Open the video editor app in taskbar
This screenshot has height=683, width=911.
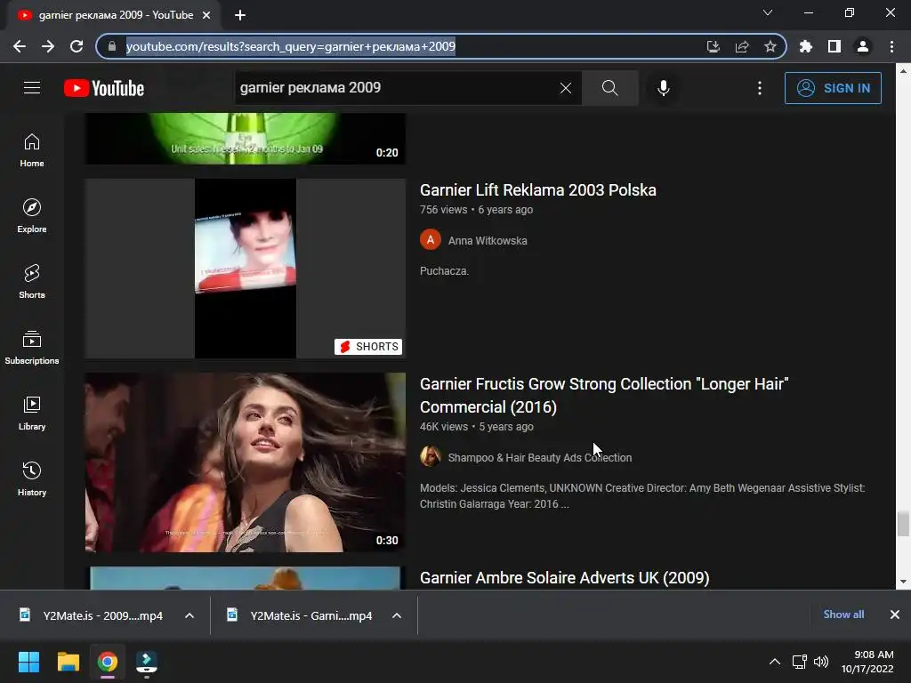(147, 662)
